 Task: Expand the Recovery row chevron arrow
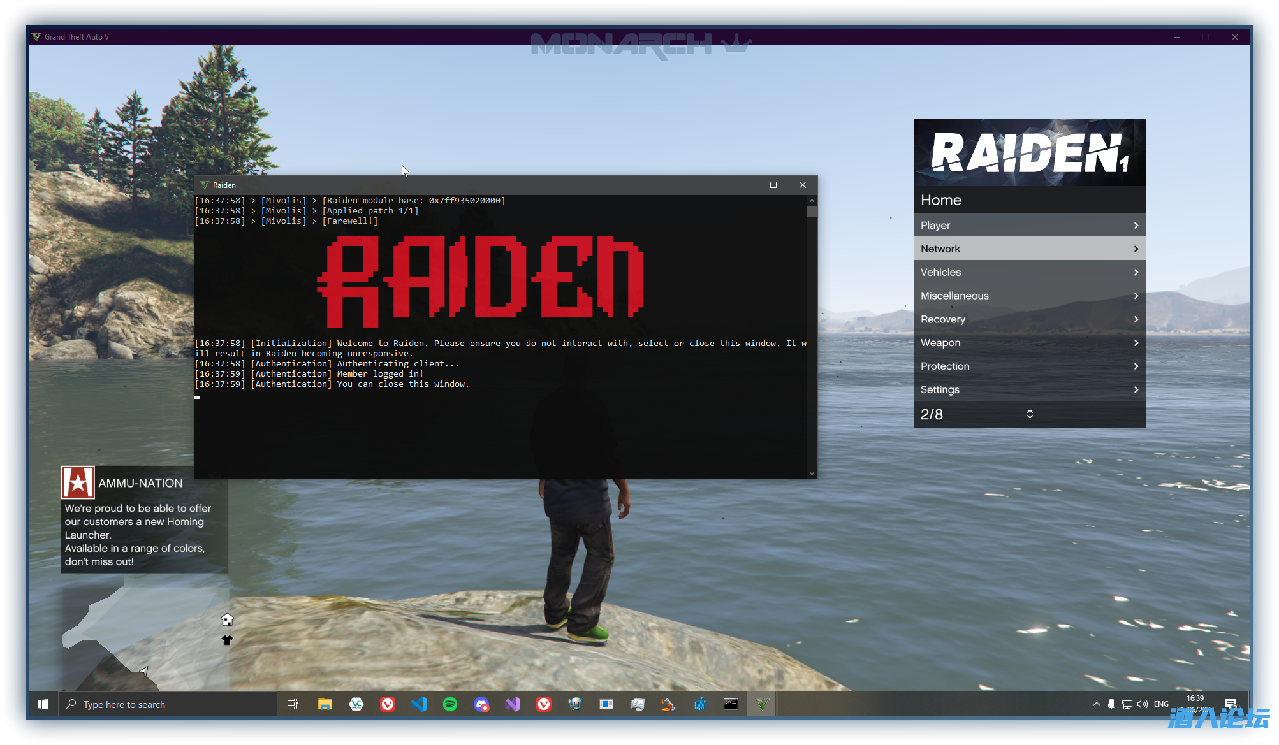(1136, 319)
